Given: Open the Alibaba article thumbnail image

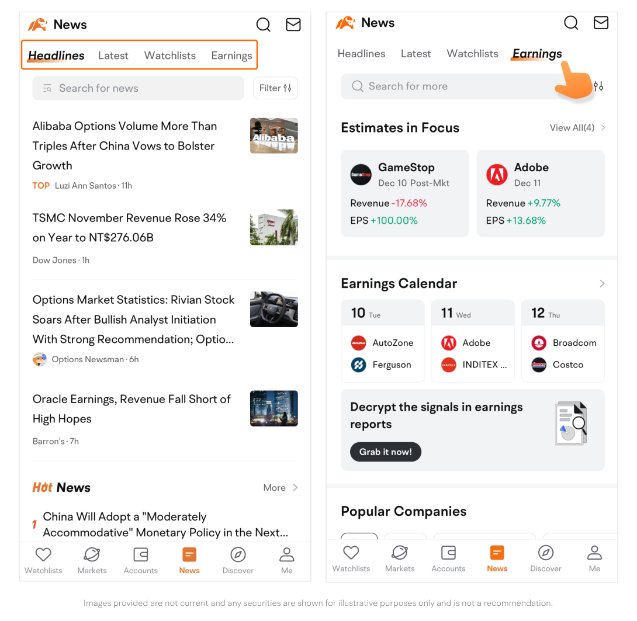Looking at the screenshot, I should click(x=274, y=136).
